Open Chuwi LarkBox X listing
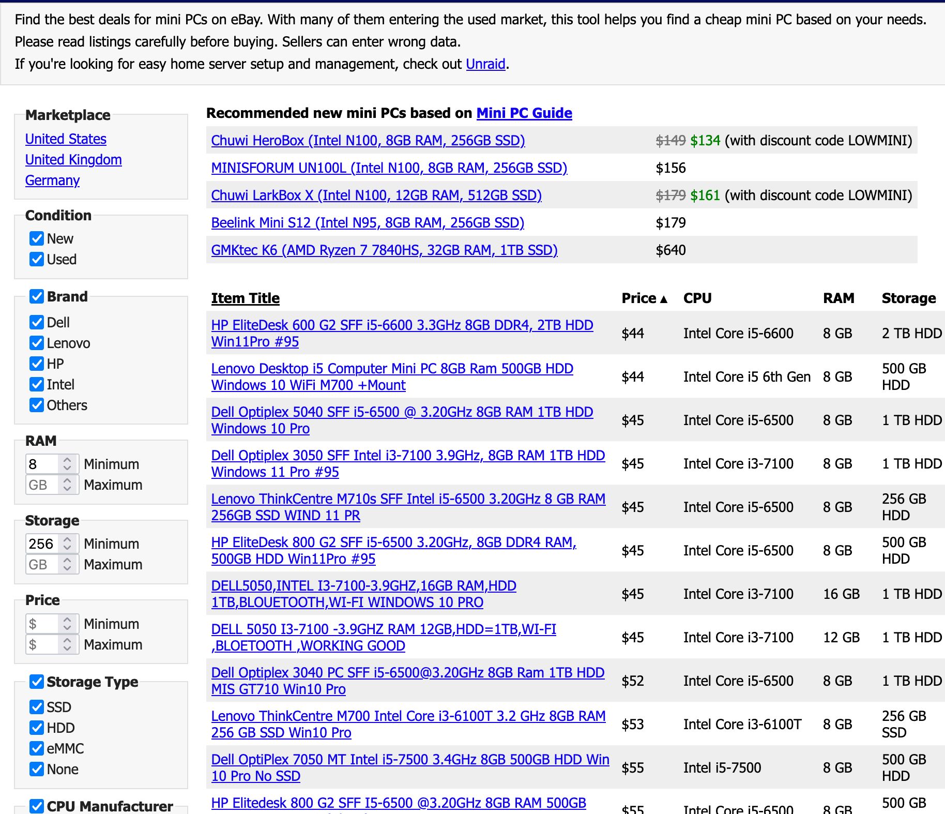 pos(376,195)
